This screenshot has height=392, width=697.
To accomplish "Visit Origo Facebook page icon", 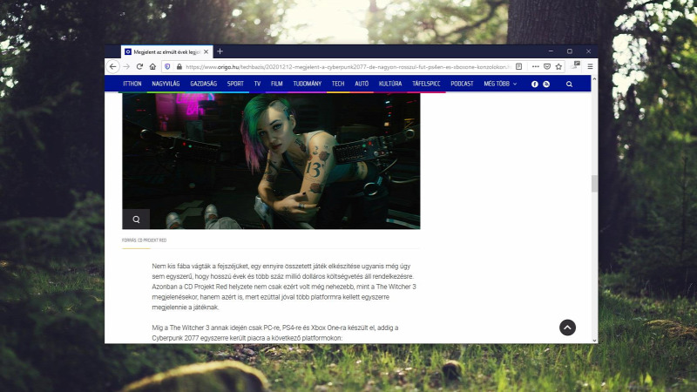I will coord(535,84).
